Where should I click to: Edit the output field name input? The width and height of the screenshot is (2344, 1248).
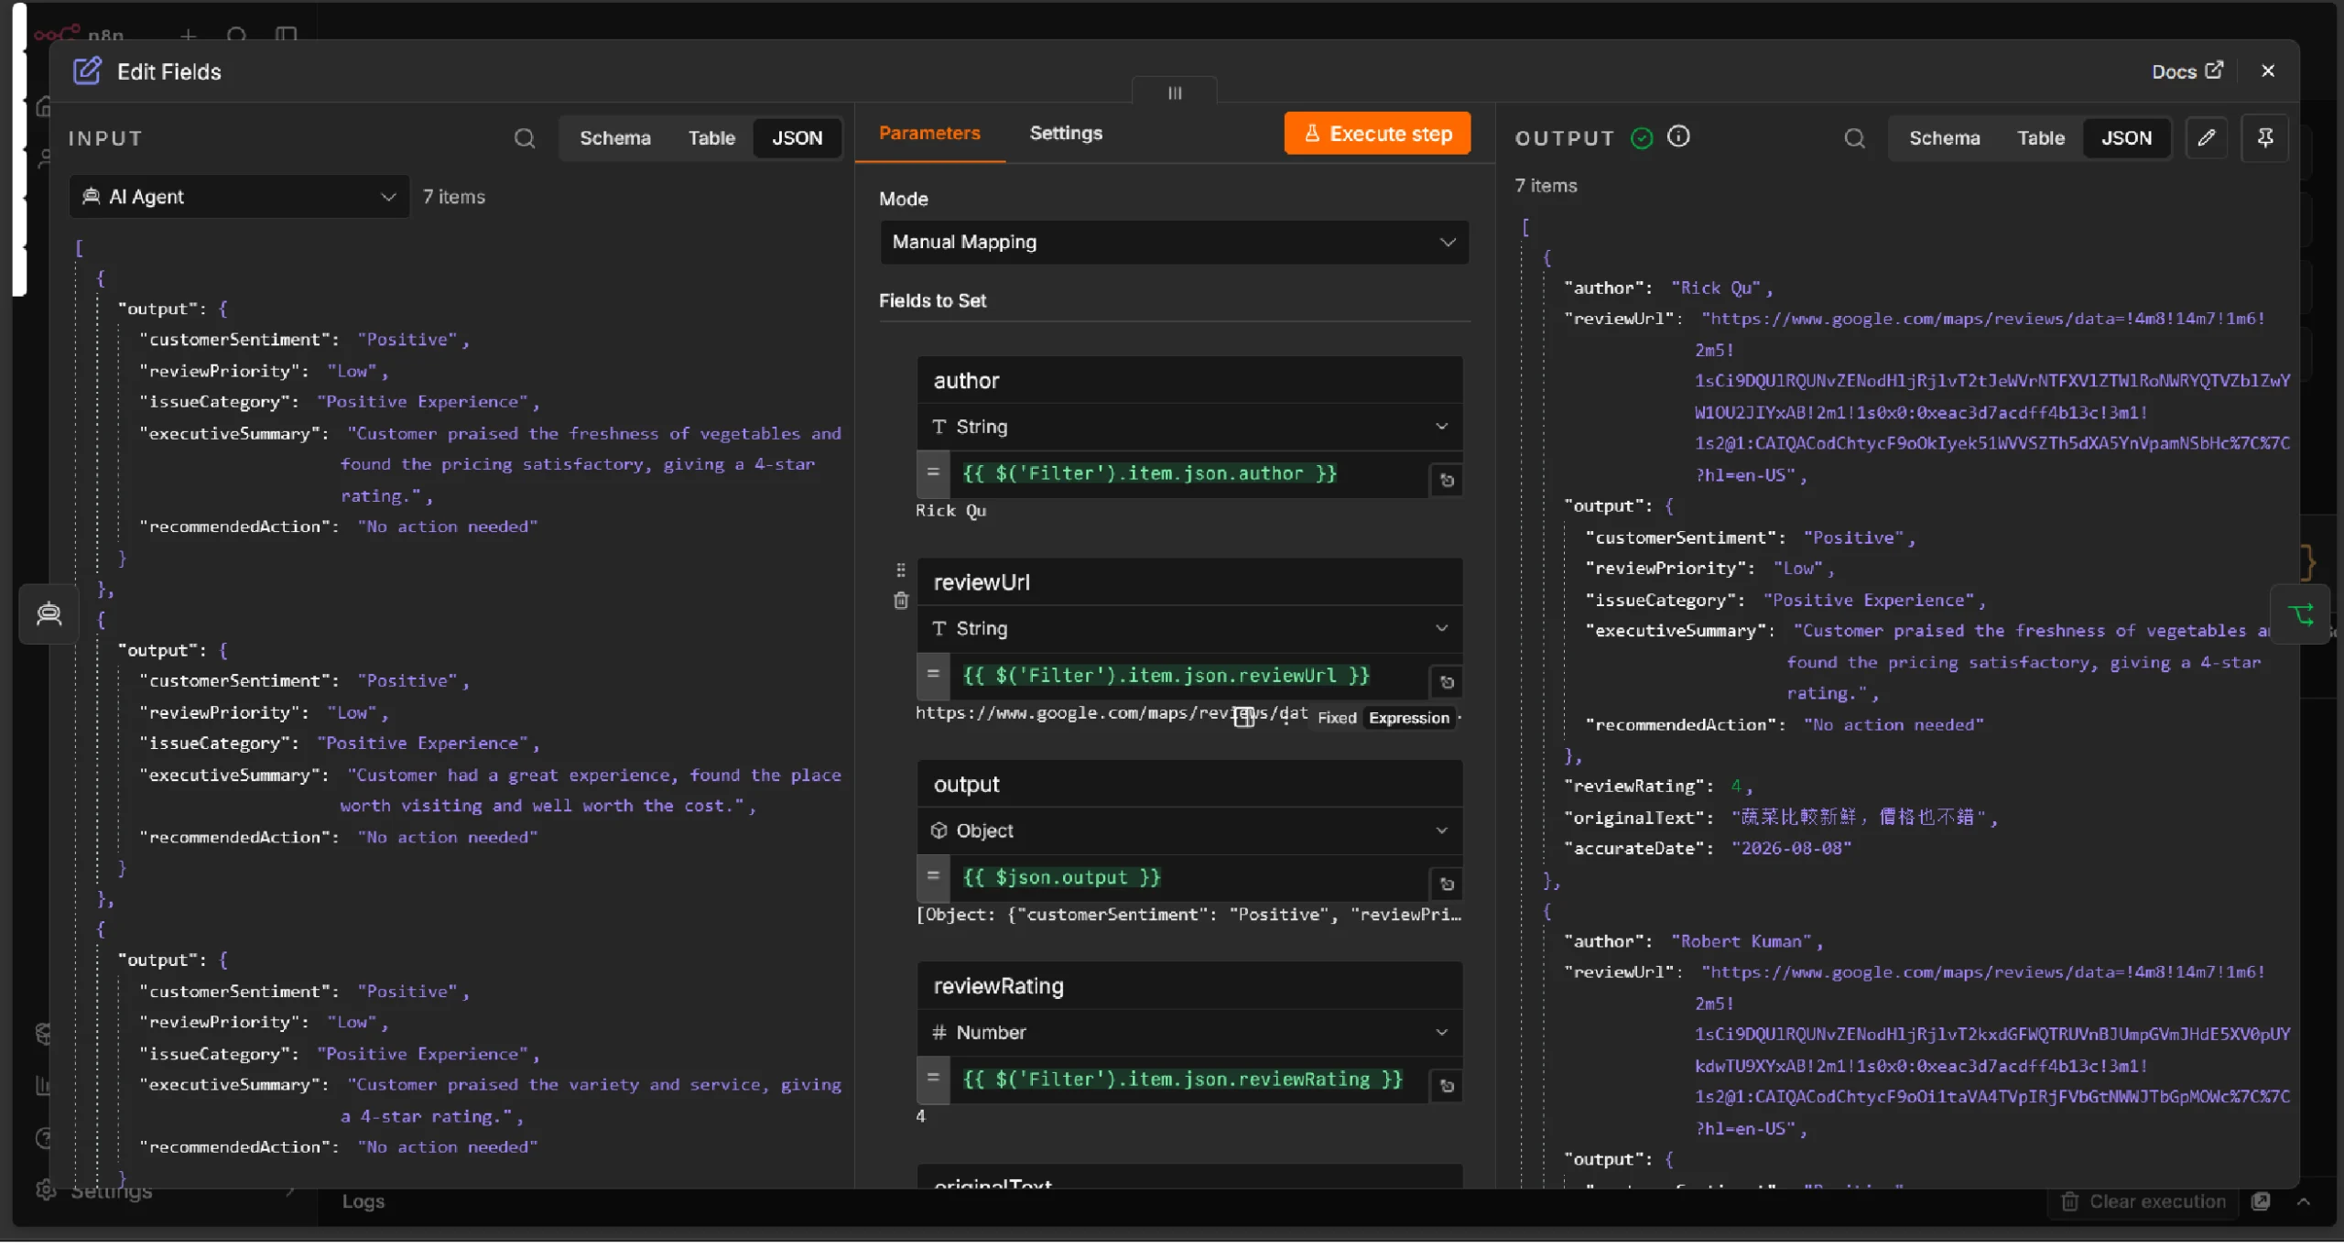[1189, 785]
